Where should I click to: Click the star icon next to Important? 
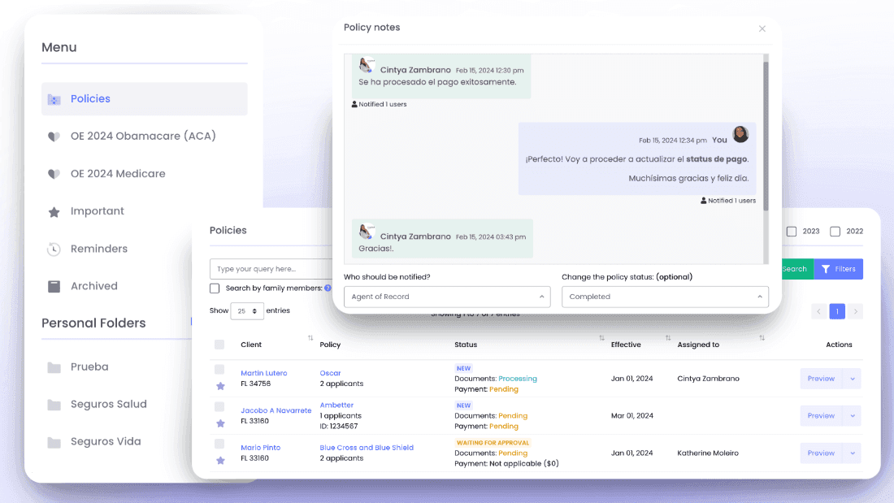tap(54, 211)
